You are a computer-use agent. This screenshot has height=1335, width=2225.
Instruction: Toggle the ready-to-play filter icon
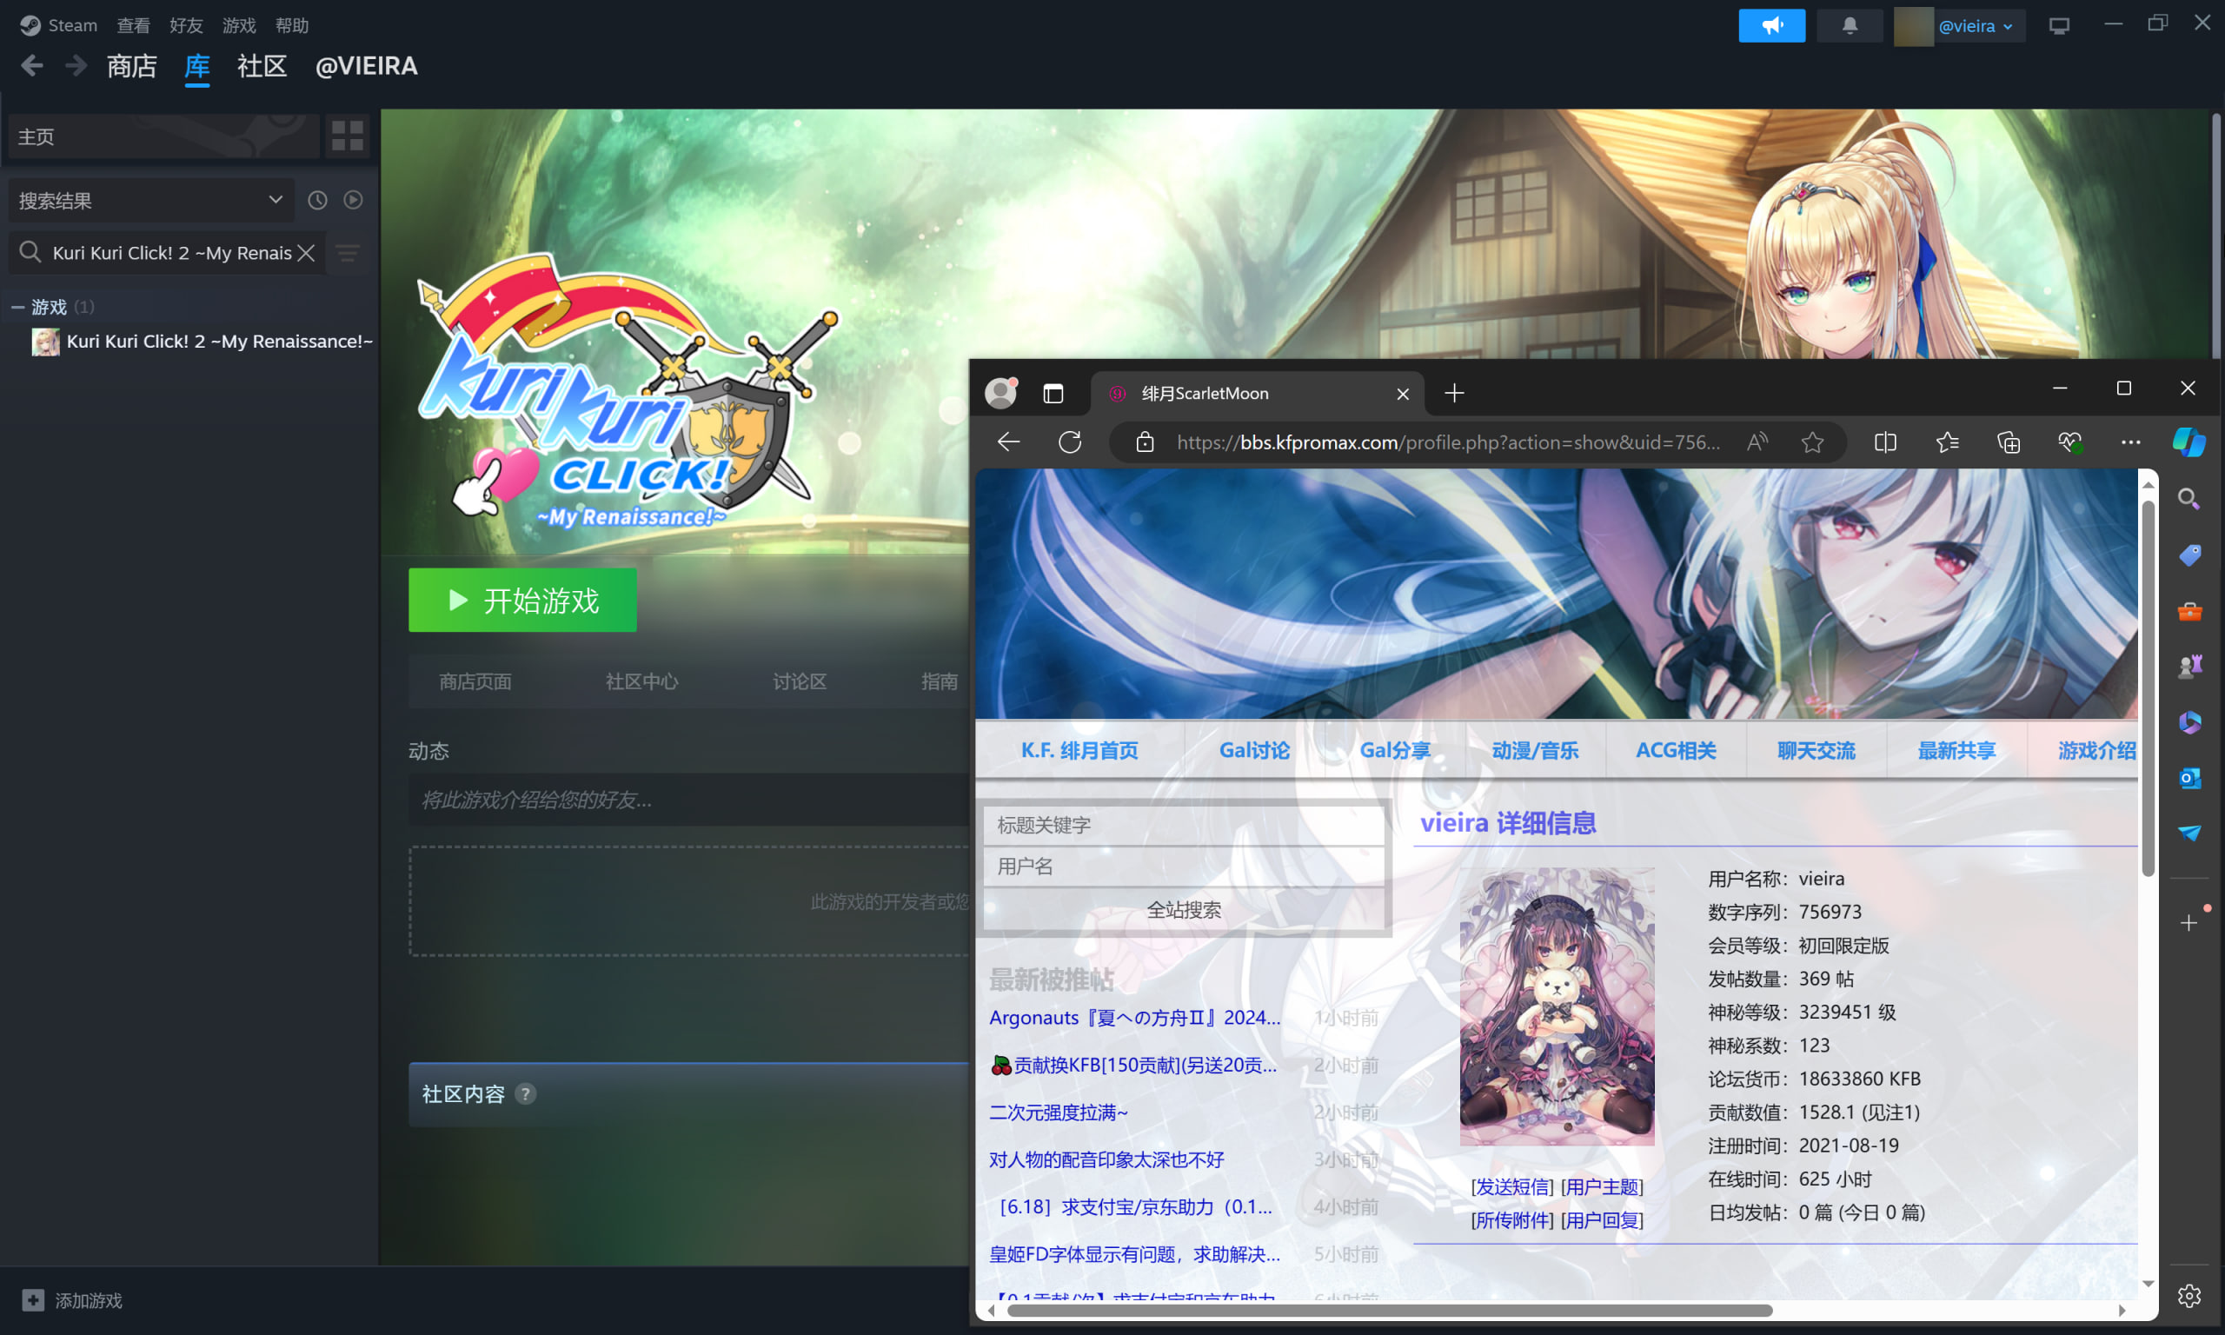[354, 200]
